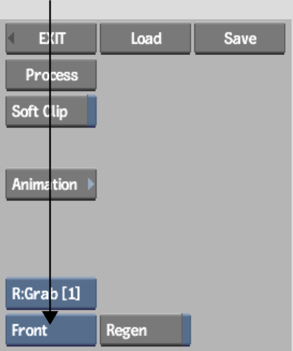Viewport: 293px width, 351px height.
Task: Click the empty gray panel beside Process
Action: pos(193,75)
